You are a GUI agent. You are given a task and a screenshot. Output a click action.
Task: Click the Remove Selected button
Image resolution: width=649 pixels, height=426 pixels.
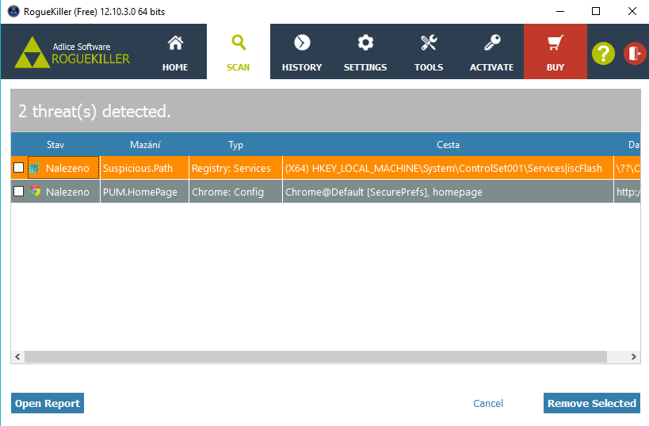click(x=592, y=403)
